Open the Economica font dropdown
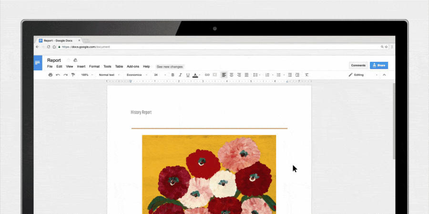The image size is (429, 214). (136, 75)
